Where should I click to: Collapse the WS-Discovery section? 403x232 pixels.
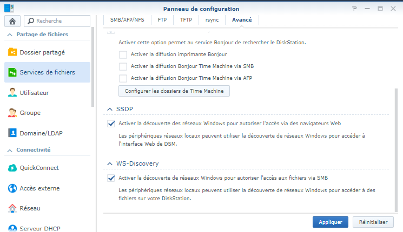(x=111, y=163)
